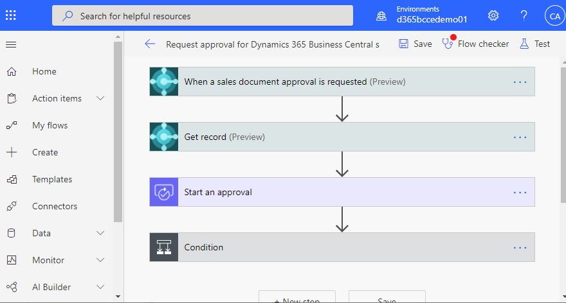Click the back arrow beside flow title

[150, 44]
